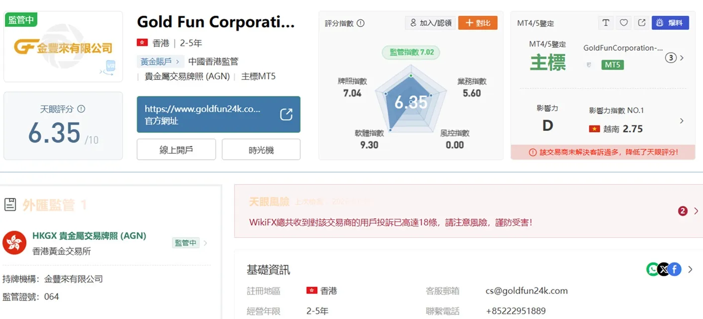Open the HKGX 貴金屬交易牌照 (AGN) license link

(89, 236)
